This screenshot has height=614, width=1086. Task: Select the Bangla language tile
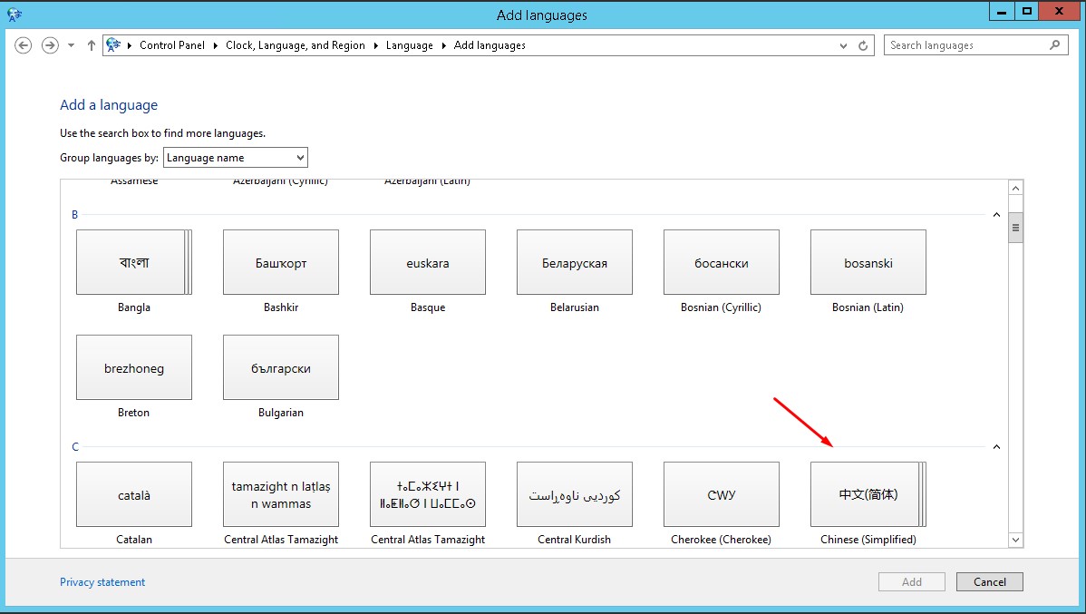point(133,262)
